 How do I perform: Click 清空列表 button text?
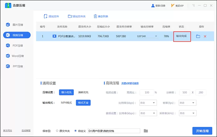pyautogui.click(x=103, y=16)
